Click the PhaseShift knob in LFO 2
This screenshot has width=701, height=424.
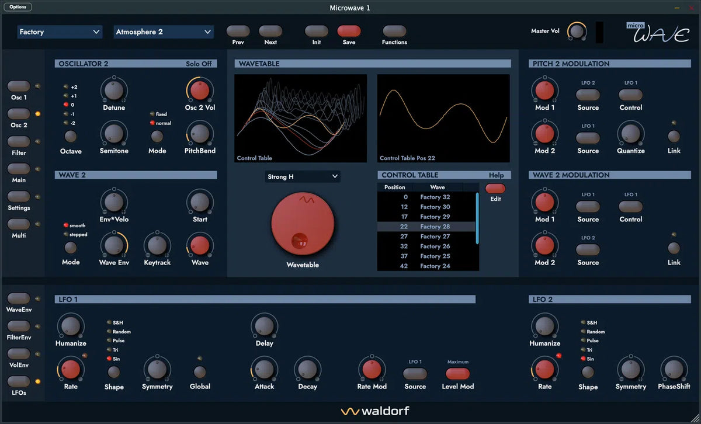coord(674,369)
